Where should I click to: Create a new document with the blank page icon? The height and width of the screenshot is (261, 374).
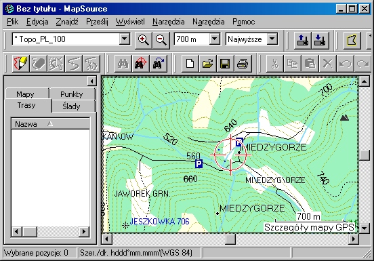coord(190,64)
